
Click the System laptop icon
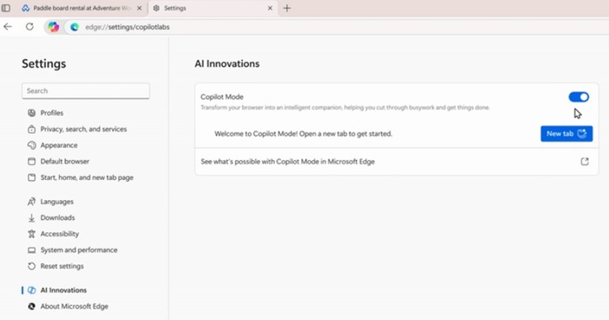[x=31, y=250]
